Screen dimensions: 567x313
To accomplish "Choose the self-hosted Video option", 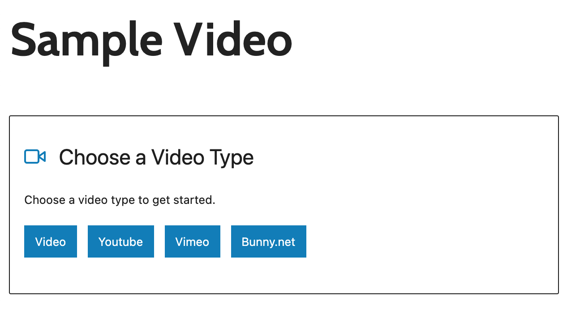I will pos(51,241).
